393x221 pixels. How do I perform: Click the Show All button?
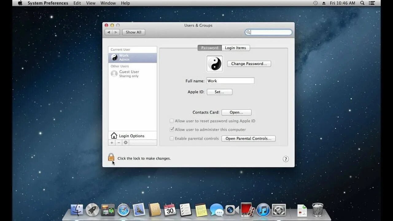(x=134, y=32)
